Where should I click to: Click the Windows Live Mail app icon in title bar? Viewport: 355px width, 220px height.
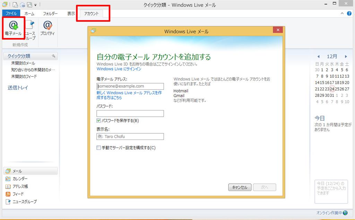pos(5,4)
